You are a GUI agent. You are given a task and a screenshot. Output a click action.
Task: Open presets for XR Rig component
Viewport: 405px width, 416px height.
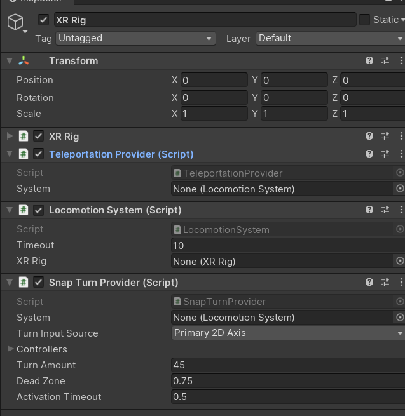385,136
